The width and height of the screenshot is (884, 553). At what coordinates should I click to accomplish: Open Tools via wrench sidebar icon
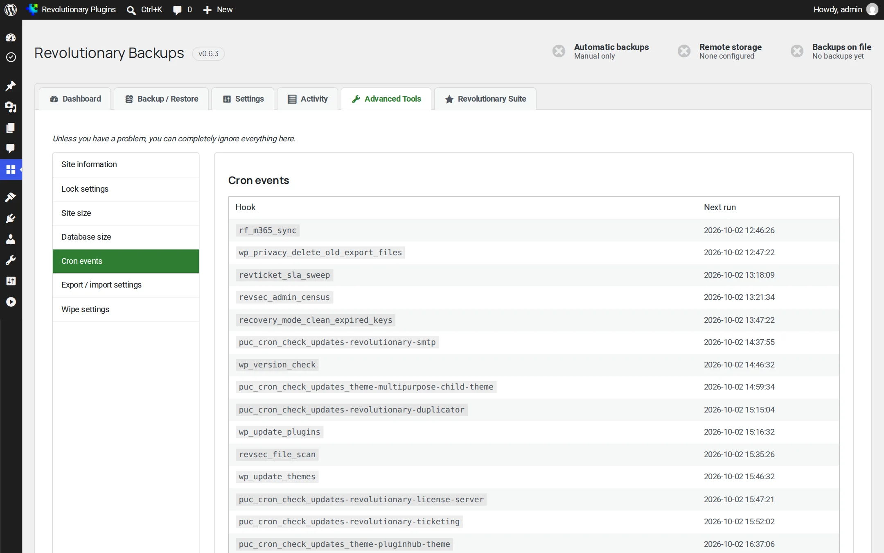coord(11,260)
